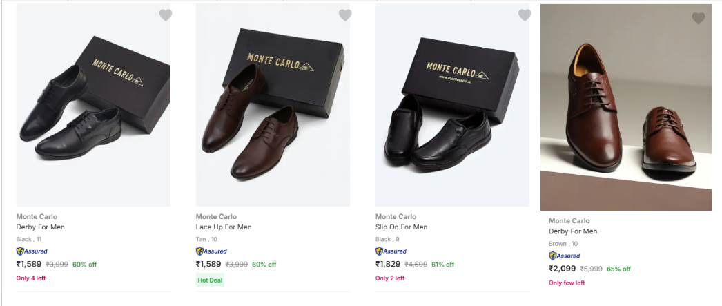Toggle wishlist heart on Tan Lace Up shoes
722x306 pixels.
pyautogui.click(x=345, y=15)
